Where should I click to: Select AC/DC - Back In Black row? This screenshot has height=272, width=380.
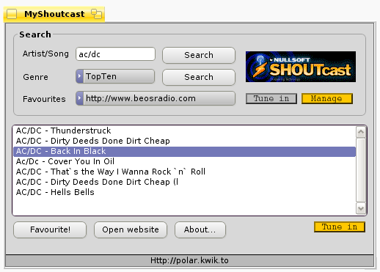coord(185,151)
